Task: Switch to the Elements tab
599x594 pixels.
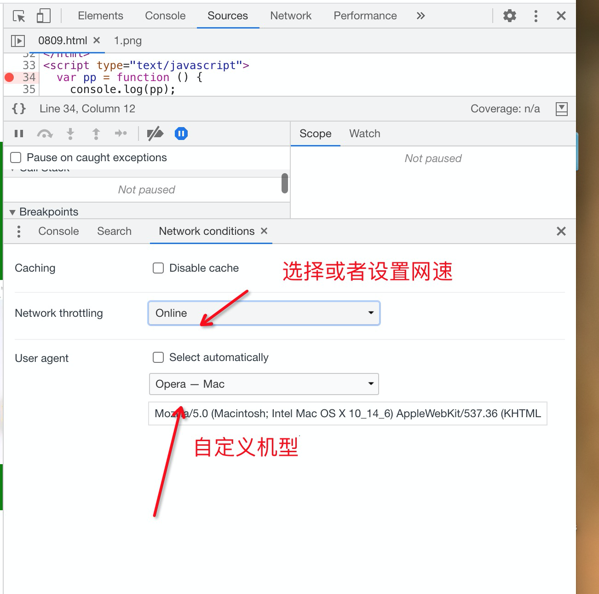Action: coord(101,16)
